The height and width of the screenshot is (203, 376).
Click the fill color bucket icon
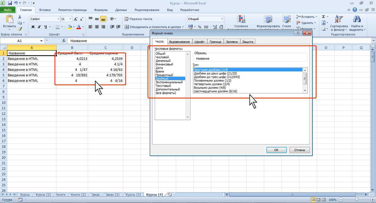coord(70,27)
